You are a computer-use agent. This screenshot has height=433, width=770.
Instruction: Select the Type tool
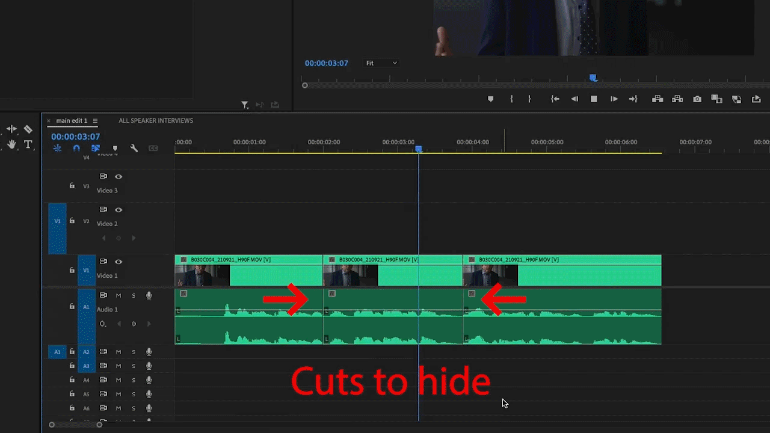pos(28,144)
